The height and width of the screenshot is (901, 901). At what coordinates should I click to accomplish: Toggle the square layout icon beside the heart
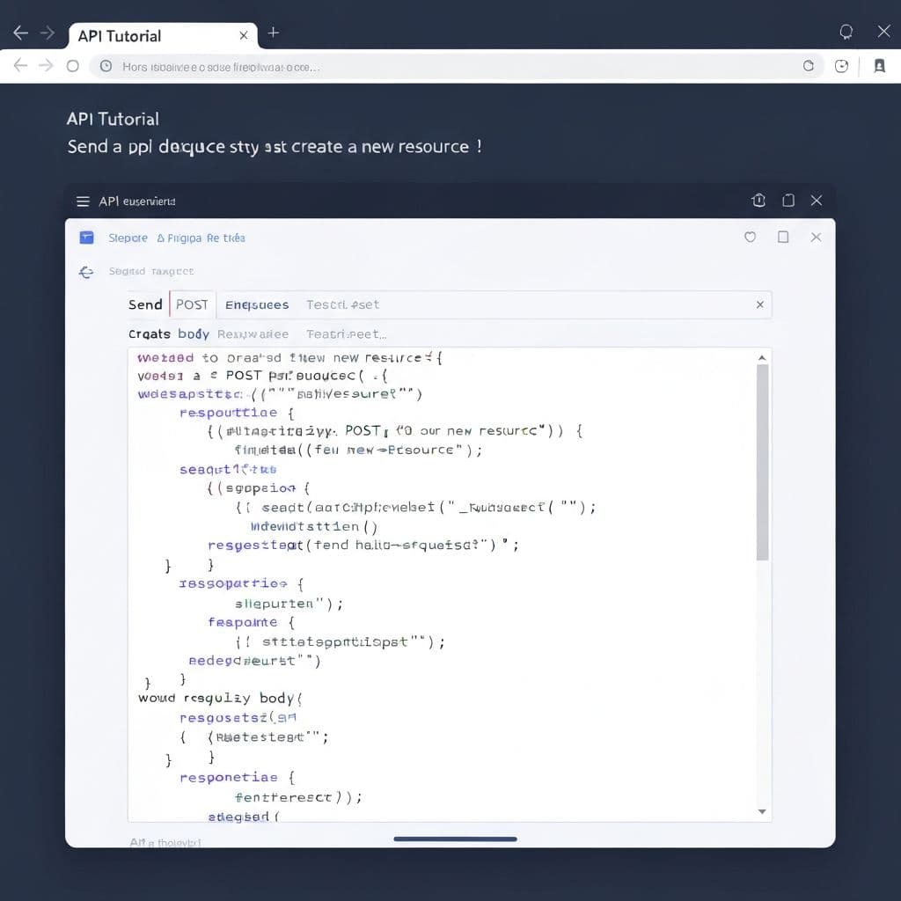[x=783, y=237]
